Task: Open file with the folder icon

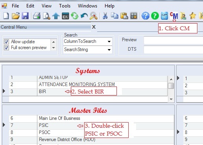Action: pyautogui.click(x=16, y=16)
